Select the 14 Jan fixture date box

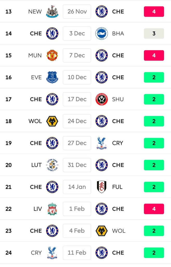click(x=77, y=187)
